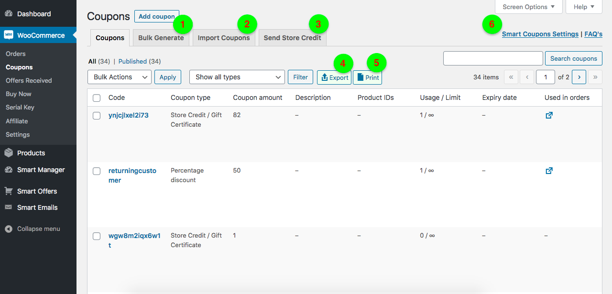Check the box for coupon returningcustomer

coord(97,171)
